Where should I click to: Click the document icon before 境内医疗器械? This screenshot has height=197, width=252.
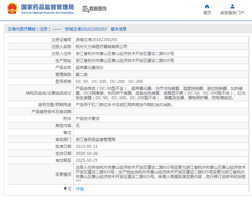click(x=10, y=29)
